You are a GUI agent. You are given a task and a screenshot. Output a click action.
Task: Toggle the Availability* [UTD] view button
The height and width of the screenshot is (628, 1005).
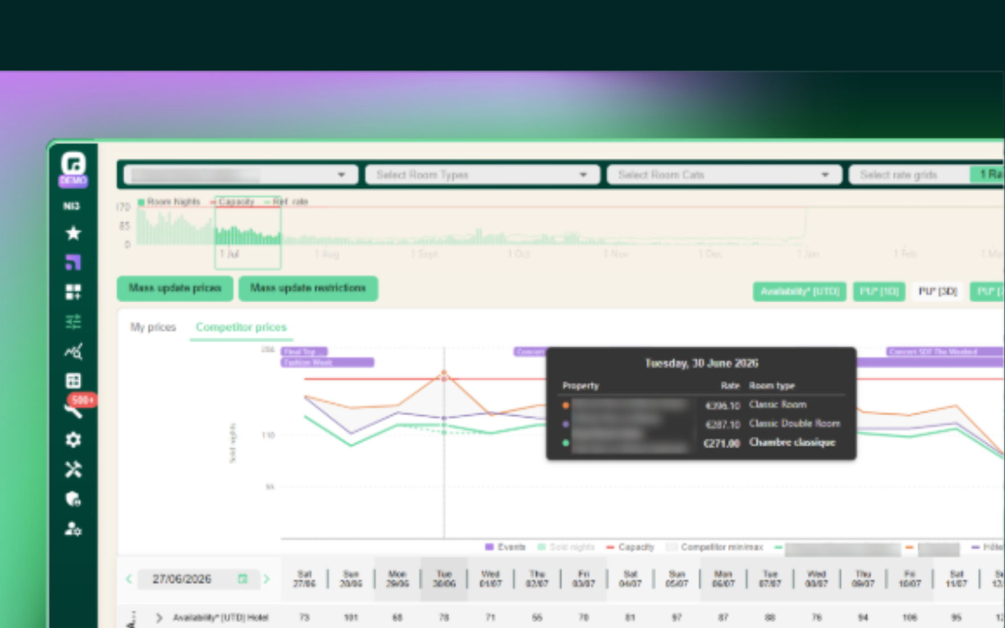click(800, 291)
